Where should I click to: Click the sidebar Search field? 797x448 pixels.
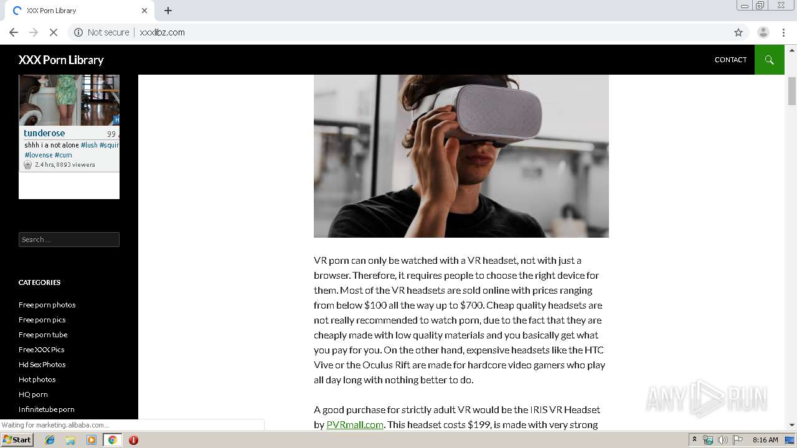[69, 240]
